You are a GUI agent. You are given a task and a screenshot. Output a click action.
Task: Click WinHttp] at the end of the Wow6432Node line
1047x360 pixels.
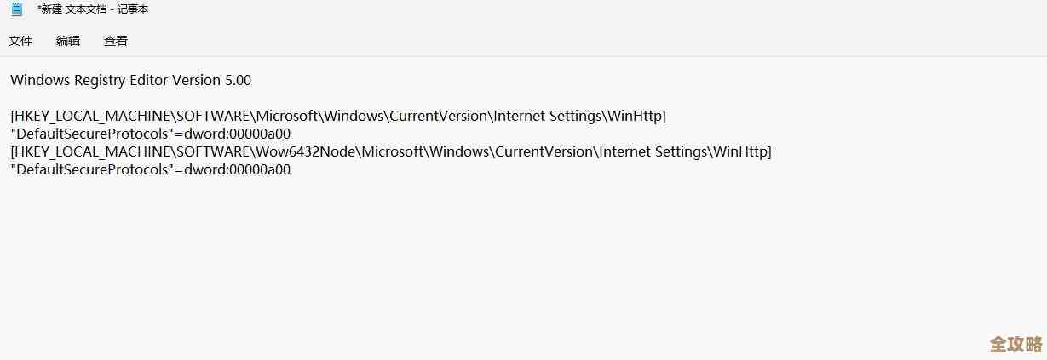coord(743,151)
